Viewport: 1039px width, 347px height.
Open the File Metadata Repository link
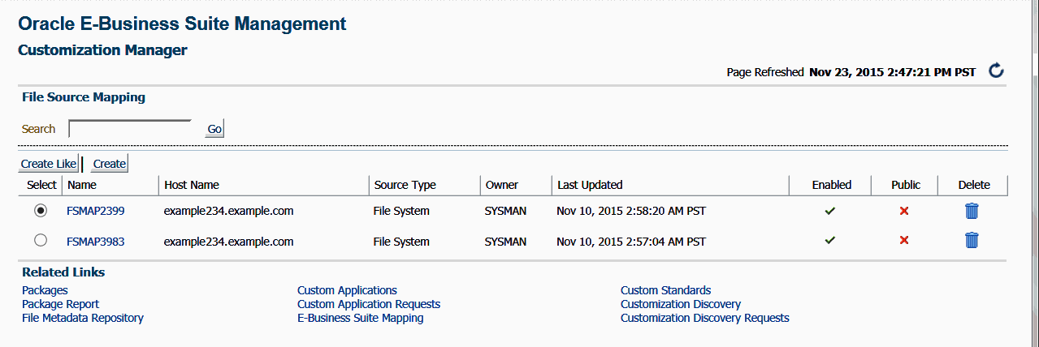(x=83, y=318)
